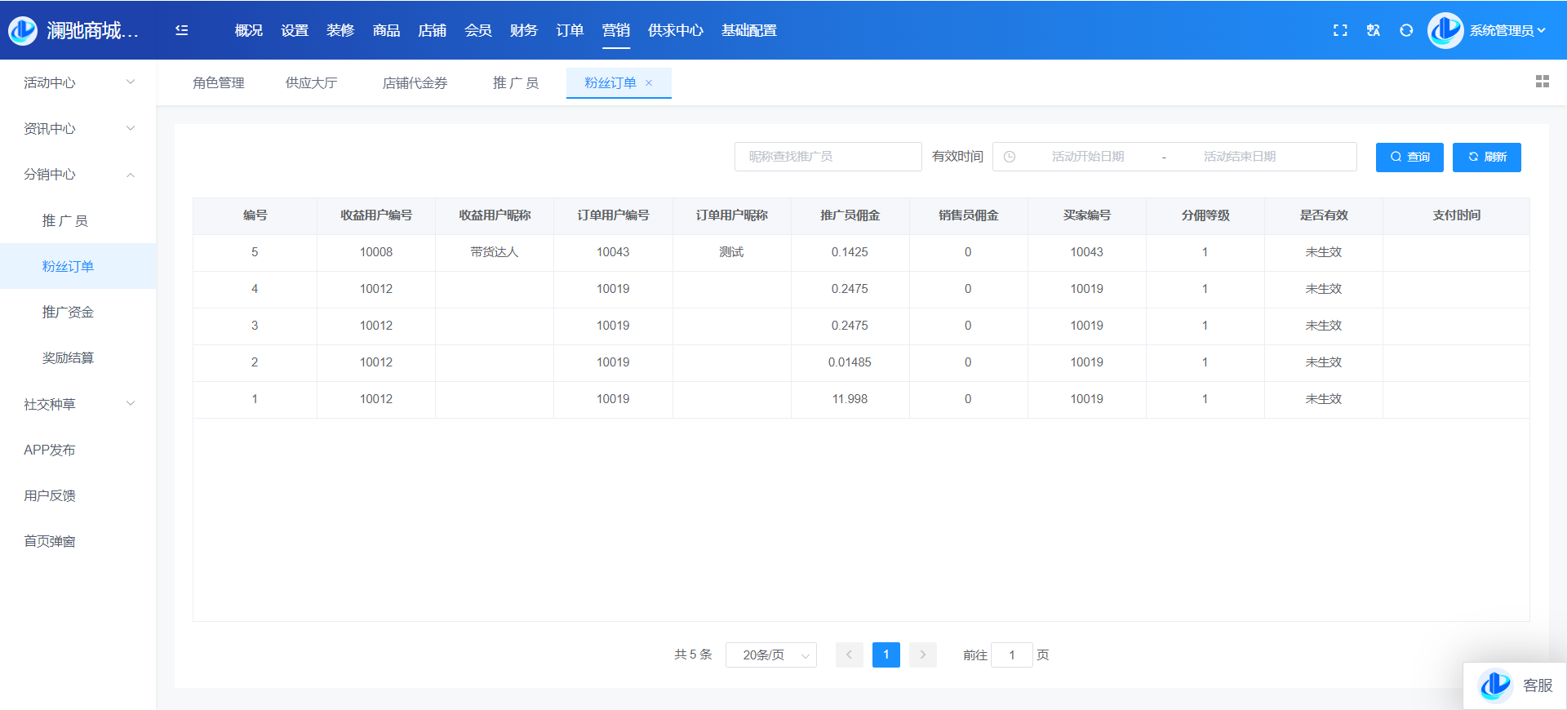Open the 20条/页 page size dropdown
This screenshot has width=1567, height=710.
click(x=770, y=655)
